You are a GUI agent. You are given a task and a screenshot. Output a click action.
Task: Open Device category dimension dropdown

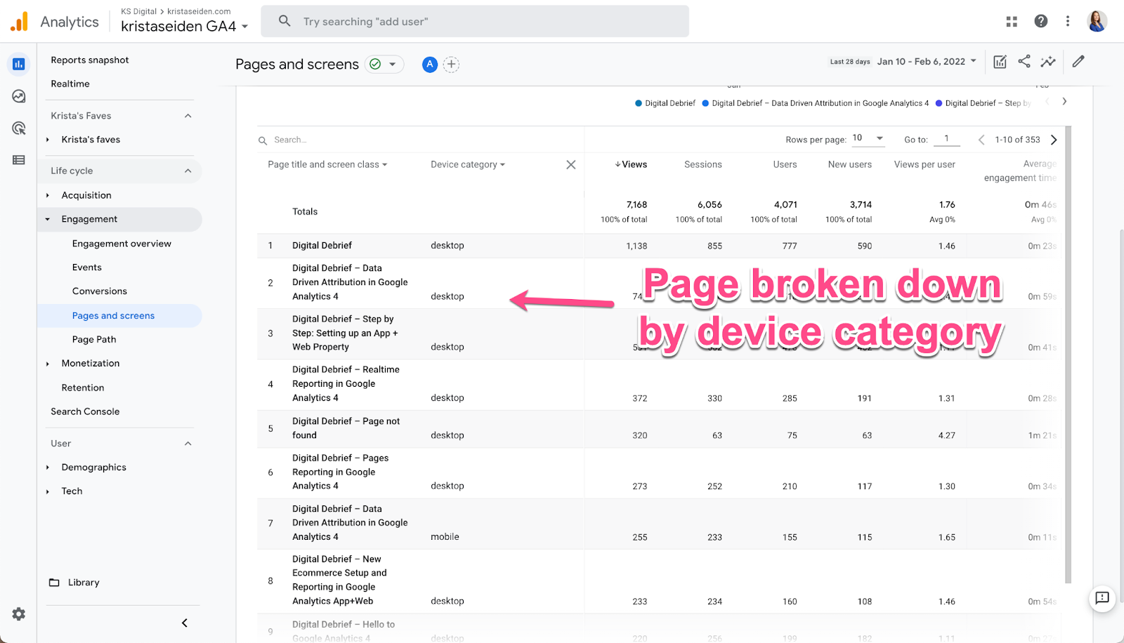click(468, 165)
